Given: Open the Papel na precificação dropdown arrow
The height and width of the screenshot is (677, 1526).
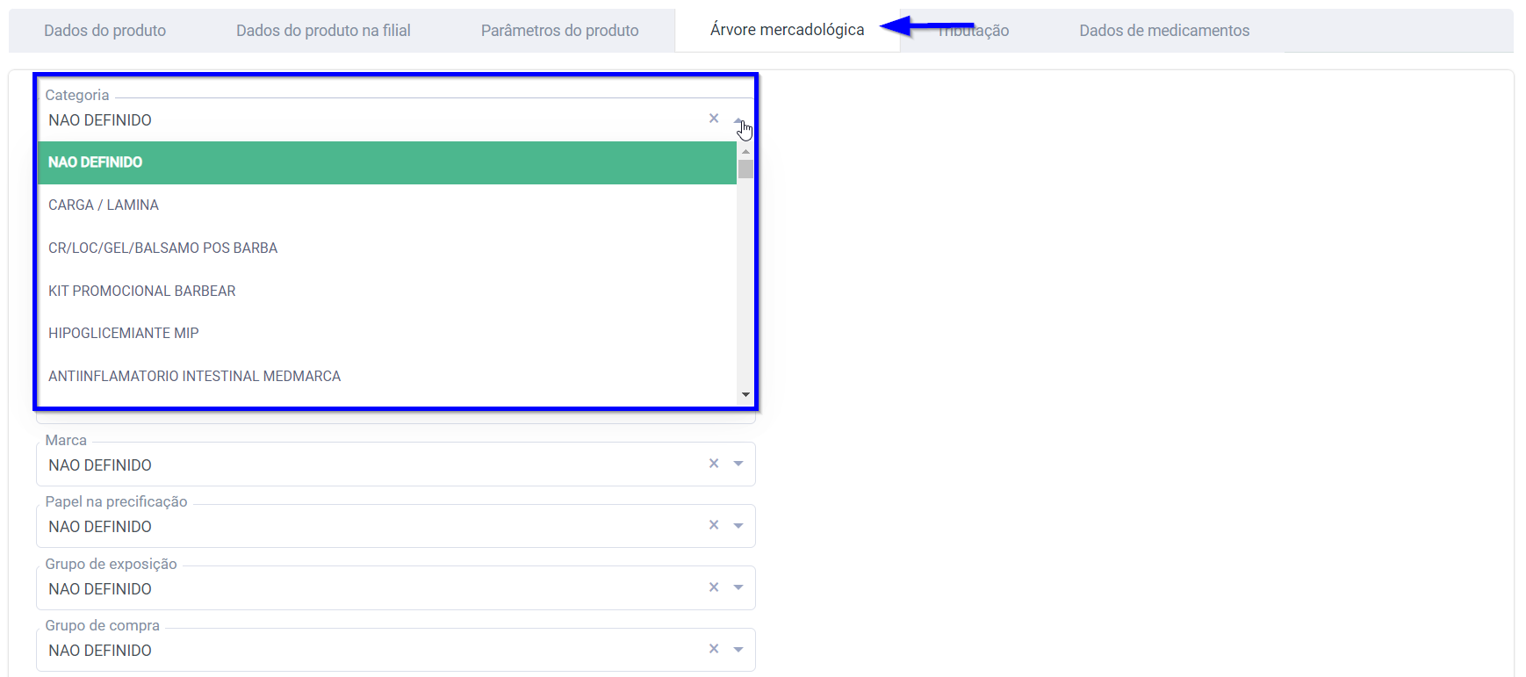Looking at the screenshot, I should pos(738,526).
